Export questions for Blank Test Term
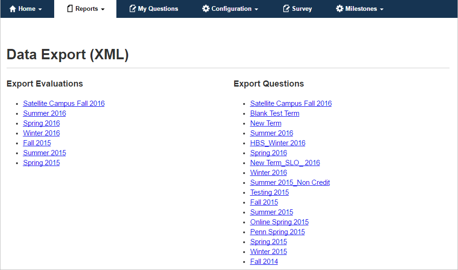 [x=275, y=113]
